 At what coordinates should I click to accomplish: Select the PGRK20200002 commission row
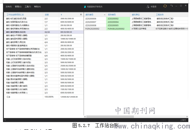136,29
